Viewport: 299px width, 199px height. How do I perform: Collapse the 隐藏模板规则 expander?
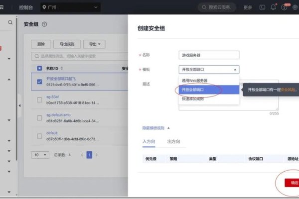(156, 128)
